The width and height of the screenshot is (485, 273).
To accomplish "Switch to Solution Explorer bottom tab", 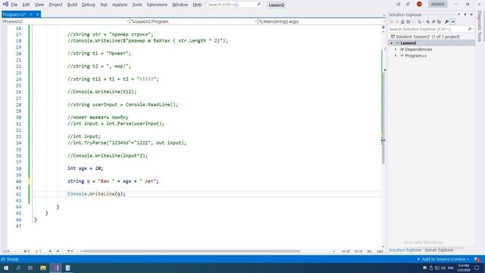I will [405, 249].
